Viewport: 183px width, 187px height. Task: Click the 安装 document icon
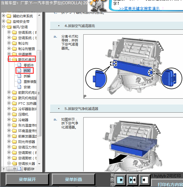[19, 87]
